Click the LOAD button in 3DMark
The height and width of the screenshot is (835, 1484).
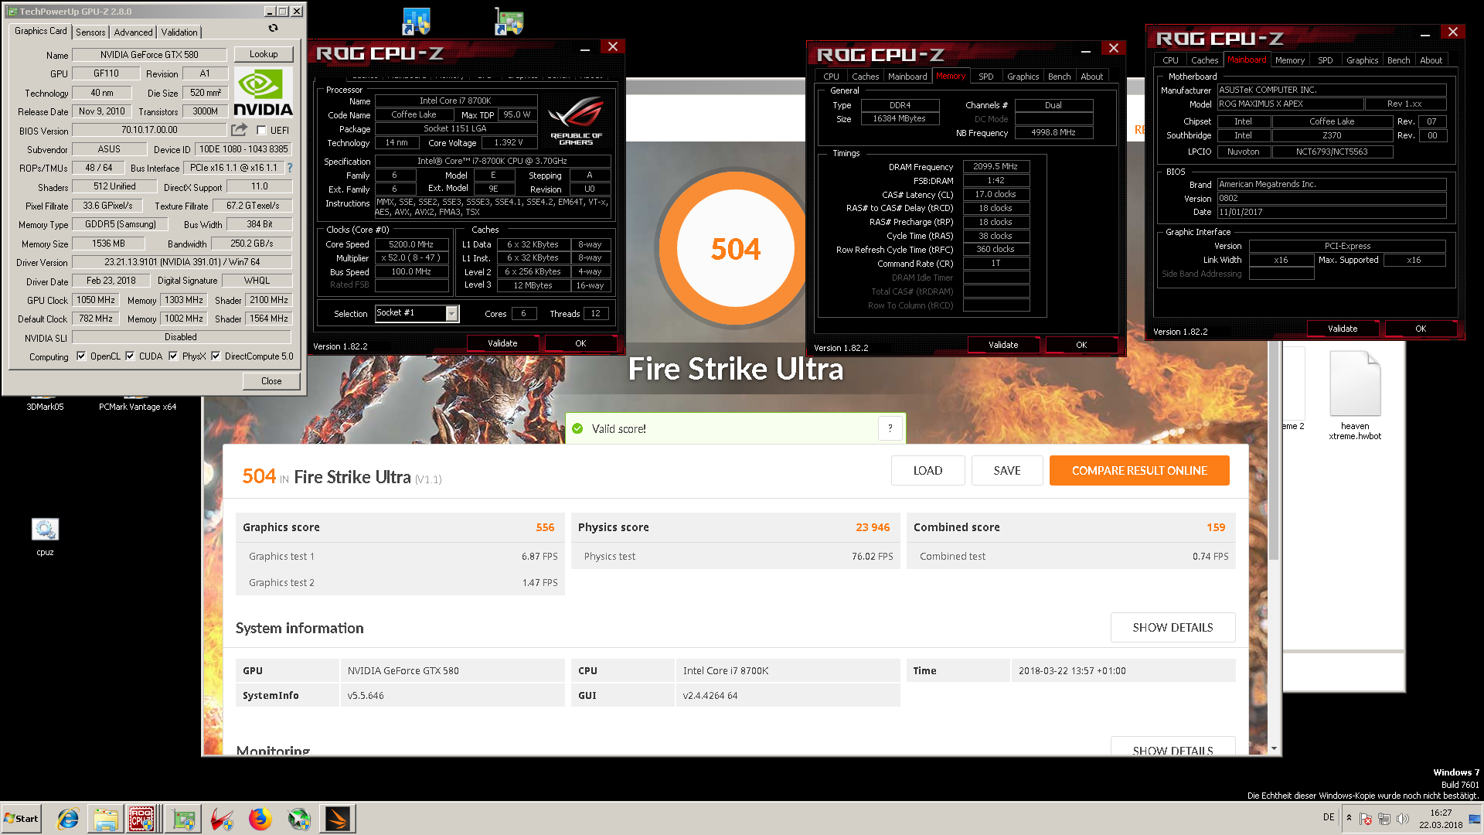tap(927, 471)
